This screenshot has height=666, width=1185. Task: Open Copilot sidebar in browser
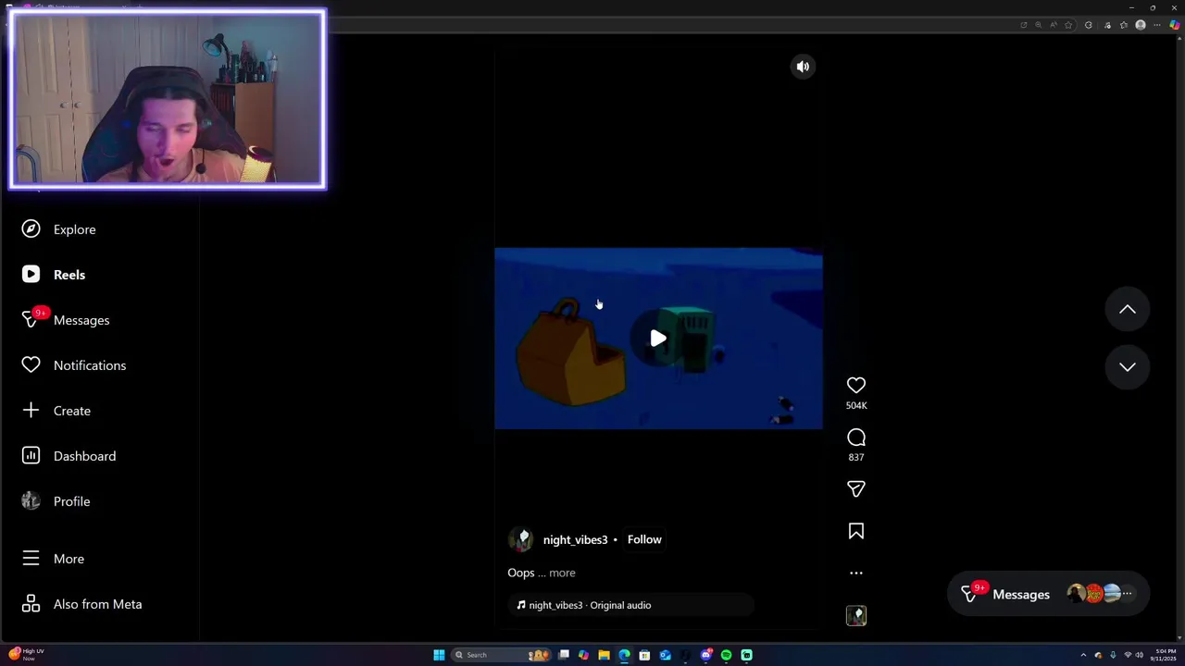click(x=1175, y=25)
